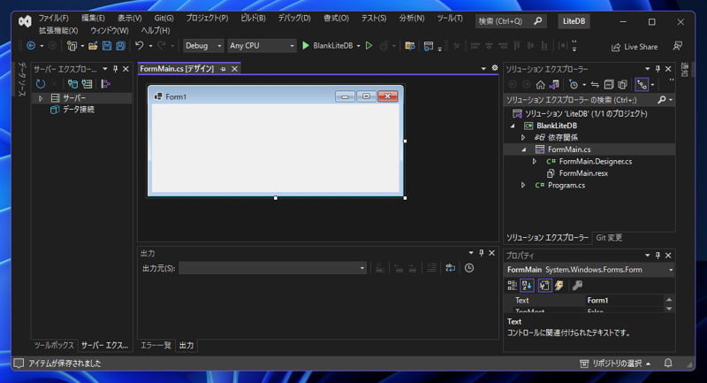Click the purple hierarchy icon in Server Explorer's toolbar
707x383 pixels.
(x=105, y=83)
